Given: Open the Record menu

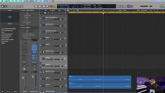Looking at the screenshot, I should (32, 1).
